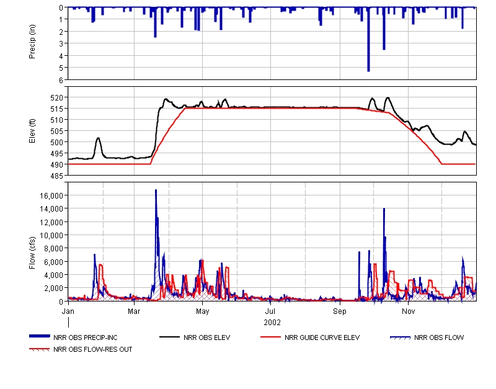Click the red hatched FLOW-RES OUT legend symbol
This screenshot has height=389, width=496.
[x=39, y=350]
